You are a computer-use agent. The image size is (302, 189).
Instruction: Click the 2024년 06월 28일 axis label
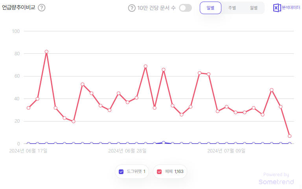[x=127, y=151]
